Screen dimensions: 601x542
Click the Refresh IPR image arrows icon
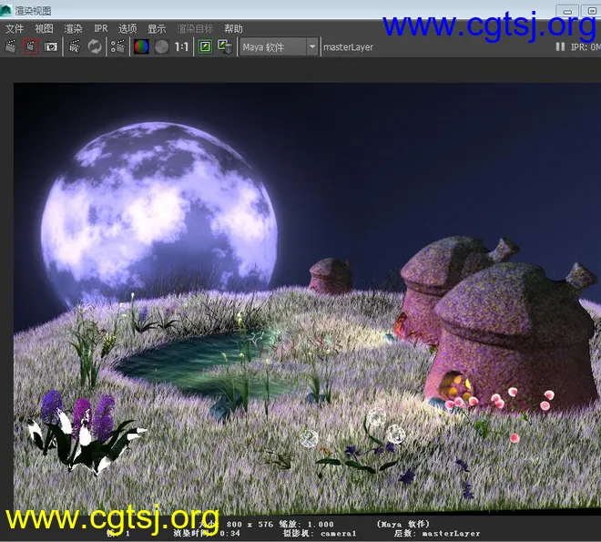95,46
